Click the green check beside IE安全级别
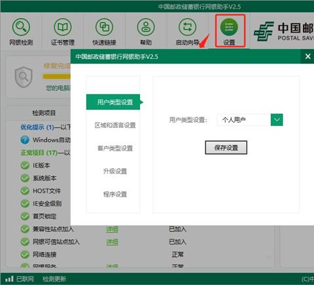 point(25,204)
